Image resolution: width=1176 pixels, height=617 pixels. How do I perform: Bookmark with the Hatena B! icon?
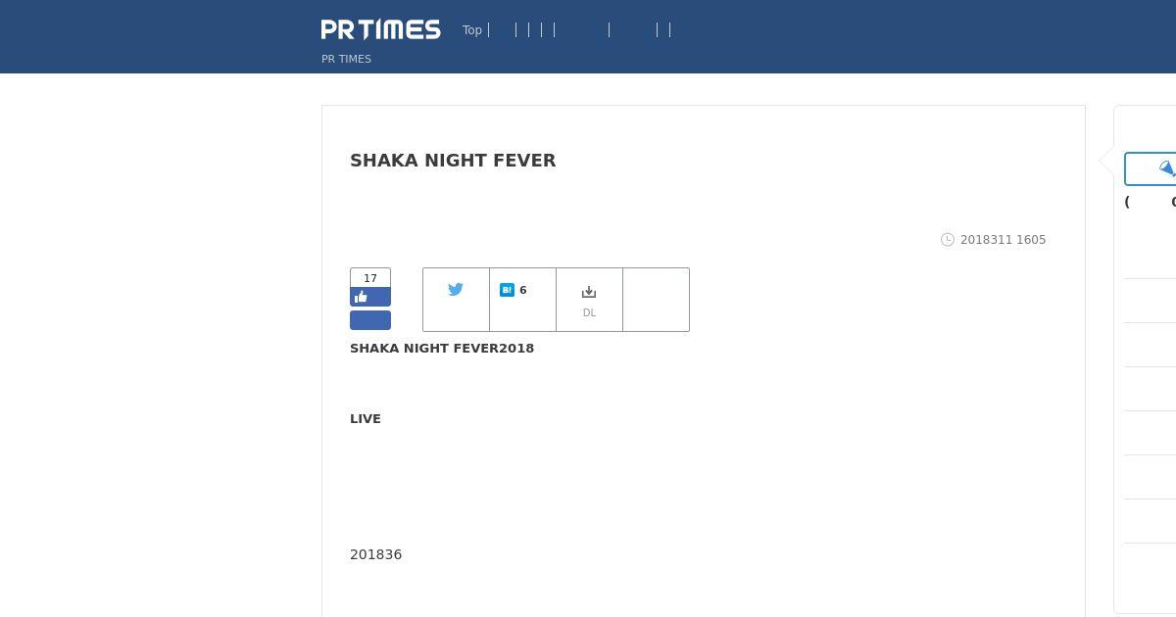click(507, 290)
